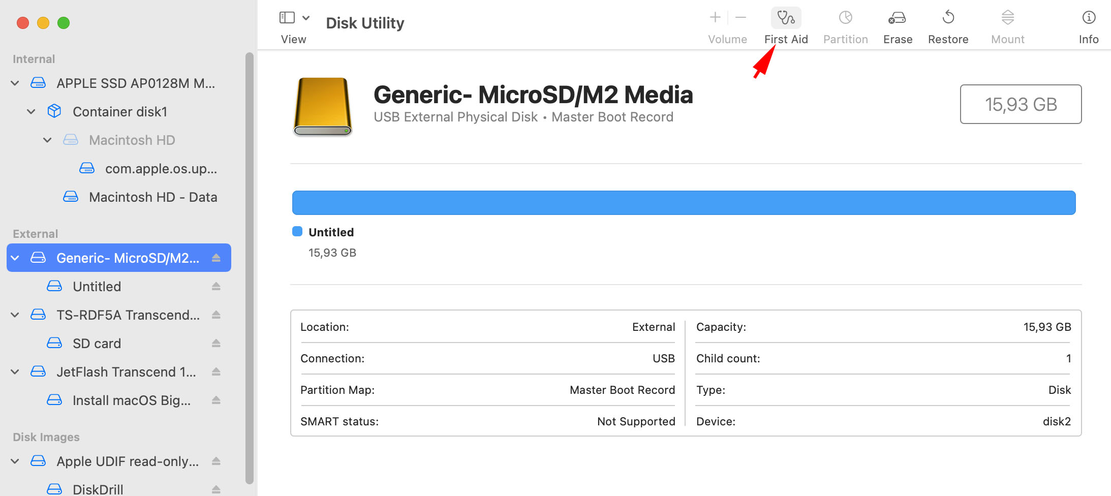Click the Child count value 1
Image resolution: width=1111 pixels, height=496 pixels.
click(1068, 358)
